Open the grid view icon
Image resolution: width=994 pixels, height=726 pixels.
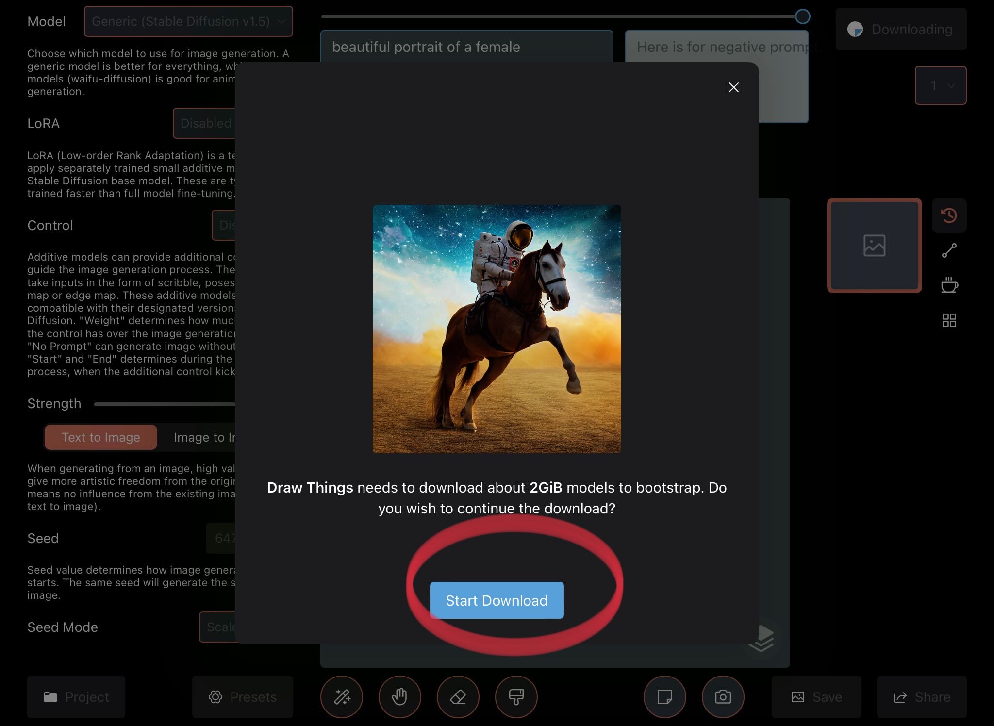949,320
